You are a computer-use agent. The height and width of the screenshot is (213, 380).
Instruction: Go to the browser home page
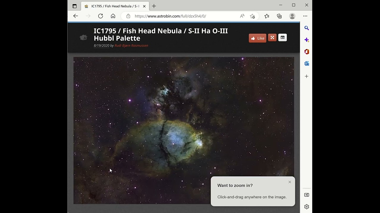[113, 16]
